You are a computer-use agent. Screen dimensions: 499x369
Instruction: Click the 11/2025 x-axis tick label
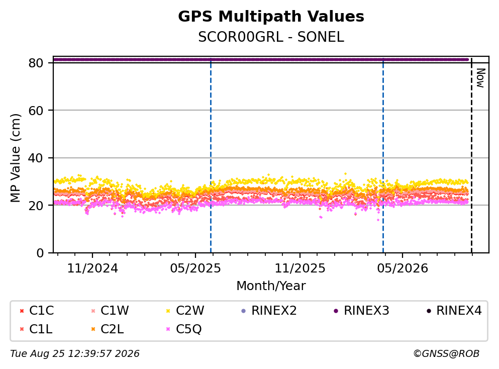click(300, 268)
